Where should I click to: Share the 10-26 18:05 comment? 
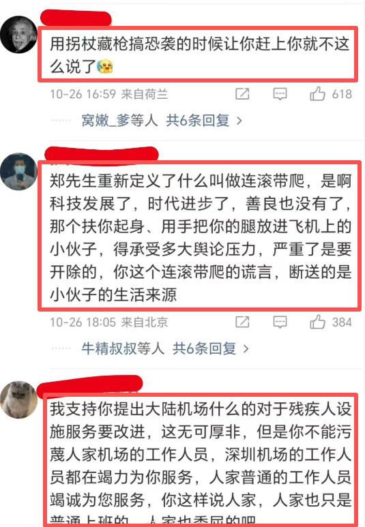click(x=242, y=322)
